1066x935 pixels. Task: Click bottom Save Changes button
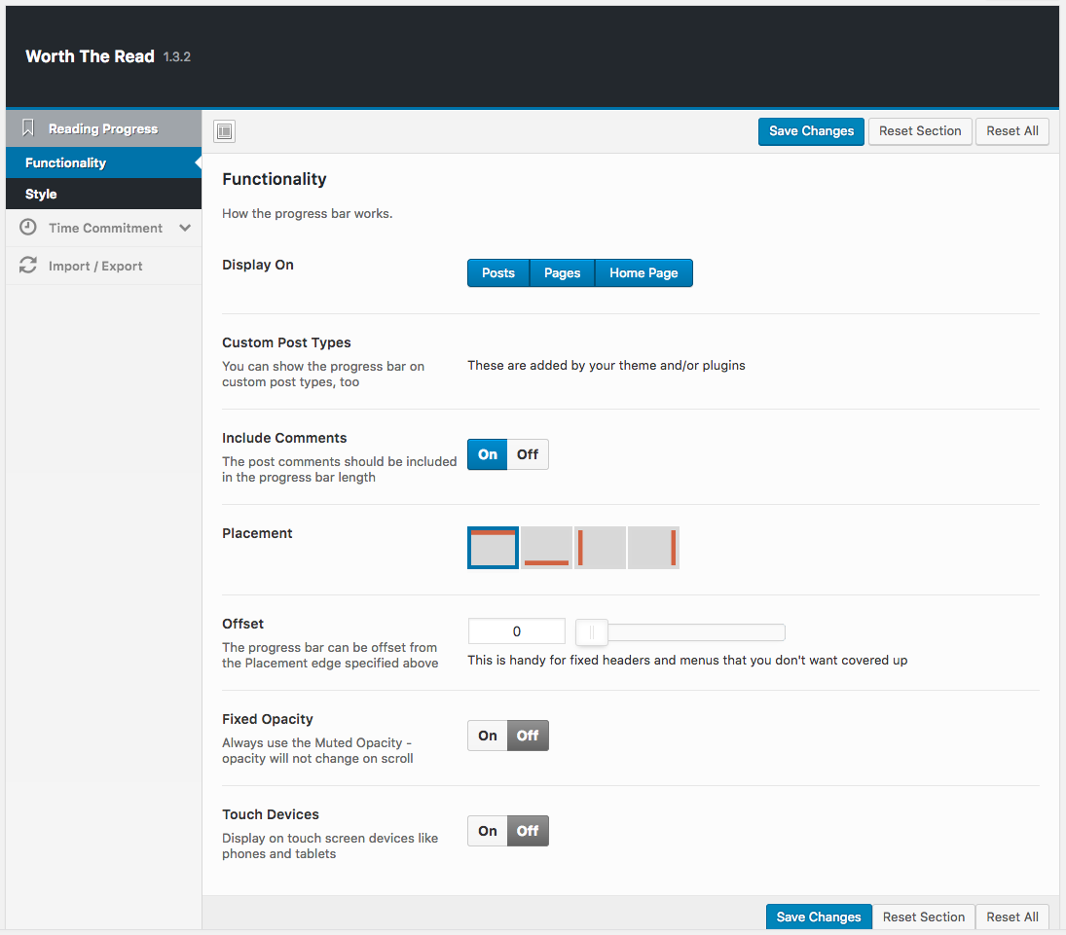pyautogui.click(x=819, y=917)
